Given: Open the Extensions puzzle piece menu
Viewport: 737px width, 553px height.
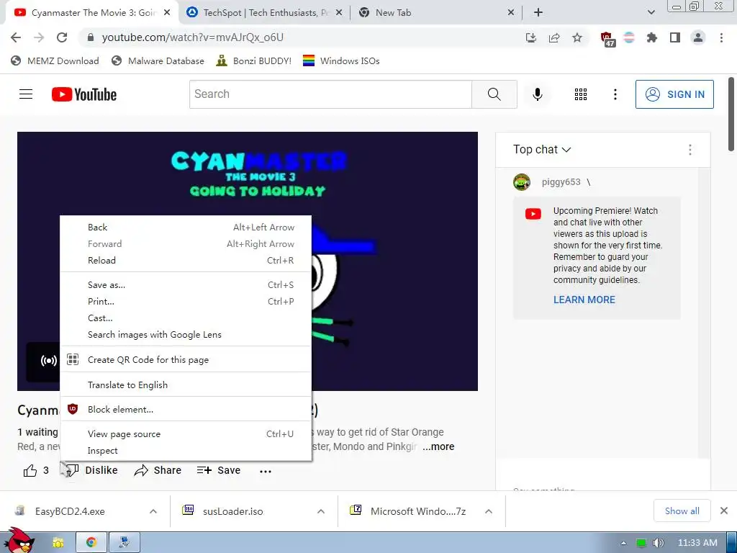Looking at the screenshot, I should 652,37.
